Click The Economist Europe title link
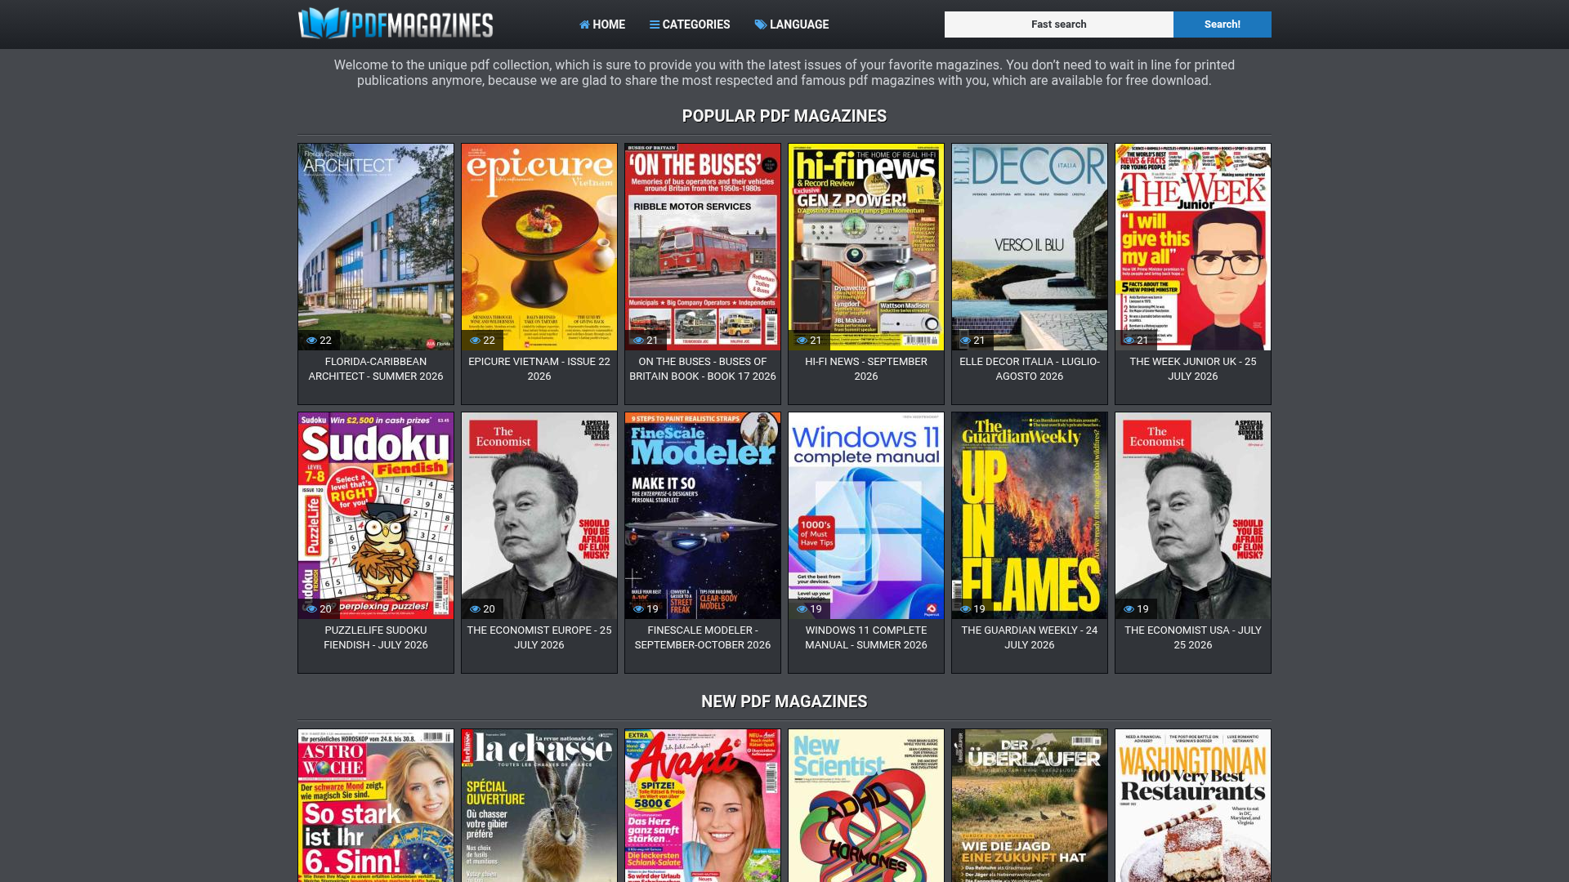The image size is (1569, 882). [539, 638]
